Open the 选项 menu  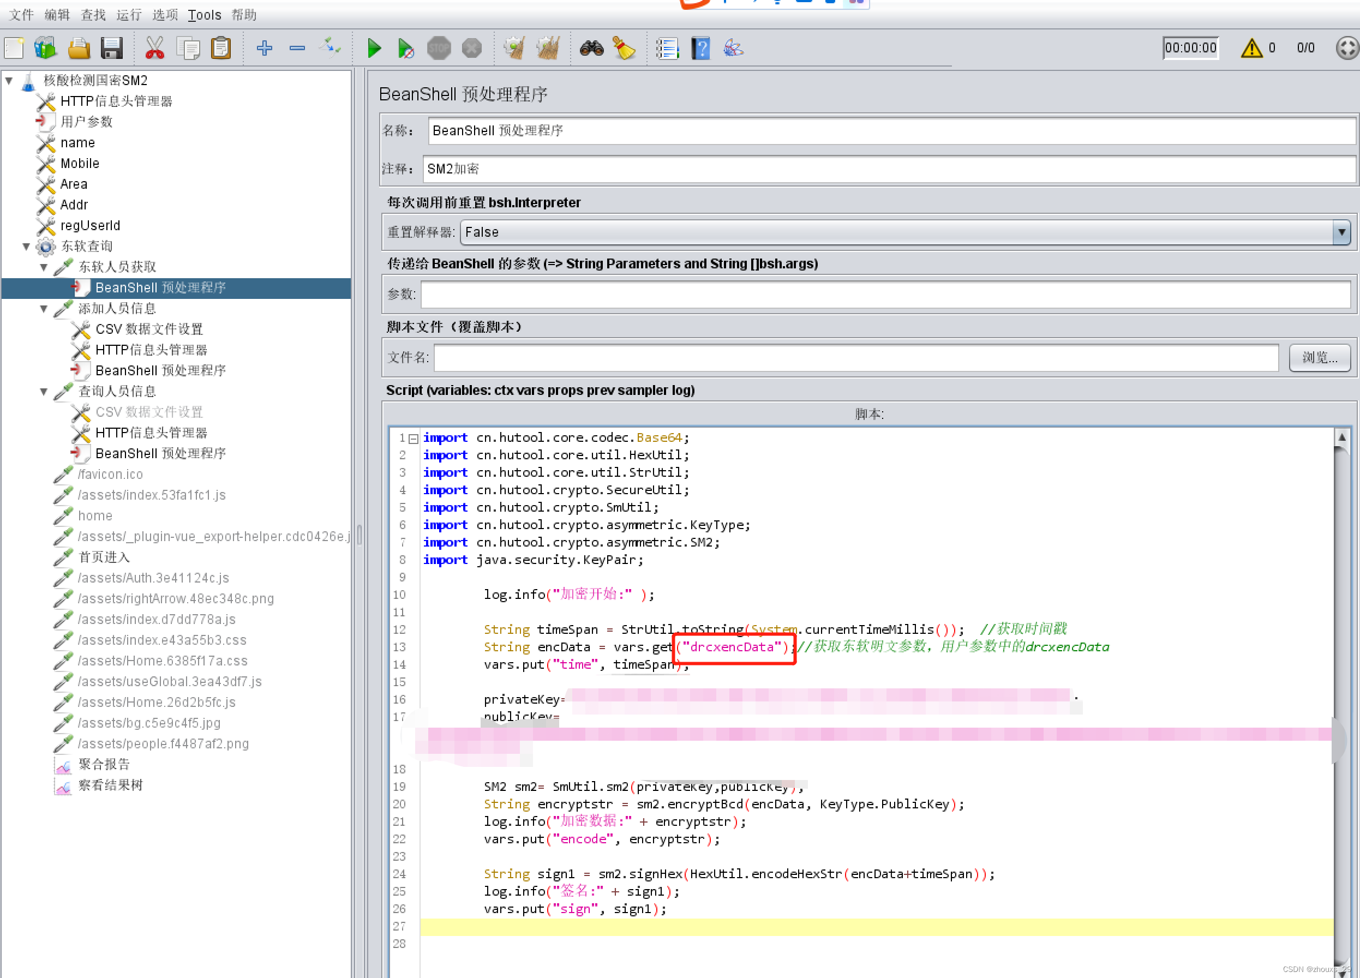[x=165, y=14]
